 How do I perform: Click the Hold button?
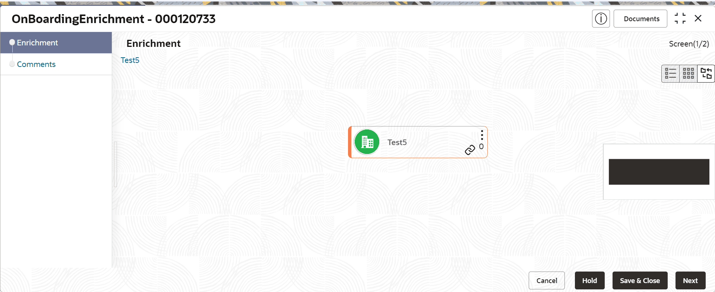tap(589, 280)
